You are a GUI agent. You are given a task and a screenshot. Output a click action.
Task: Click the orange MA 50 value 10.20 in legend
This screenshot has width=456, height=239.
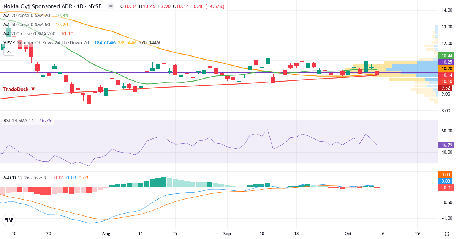62,24
